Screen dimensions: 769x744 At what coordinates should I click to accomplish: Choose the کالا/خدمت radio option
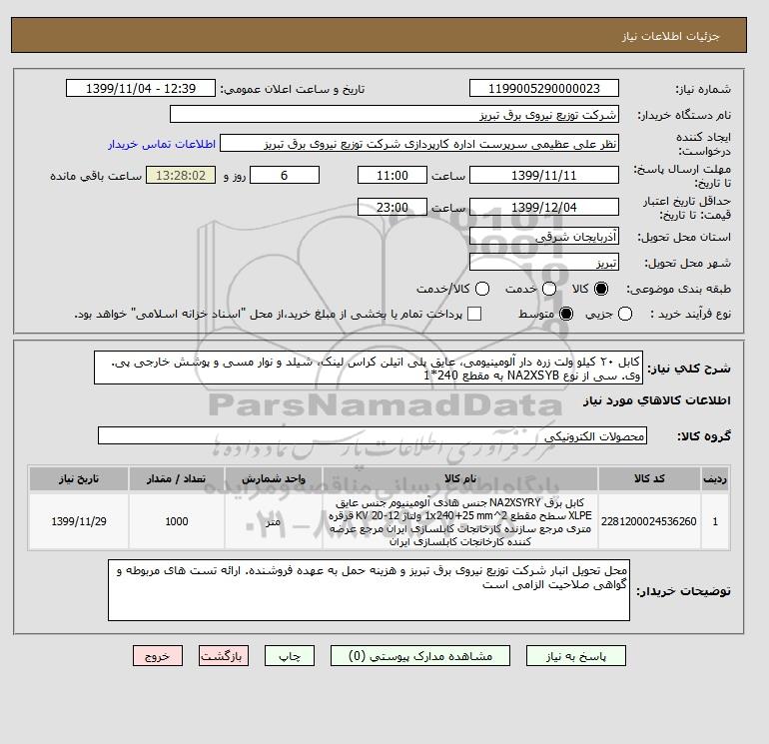point(482,289)
